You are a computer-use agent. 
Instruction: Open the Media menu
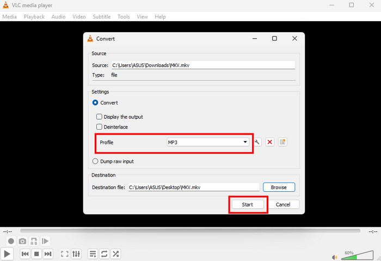tap(9, 17)
